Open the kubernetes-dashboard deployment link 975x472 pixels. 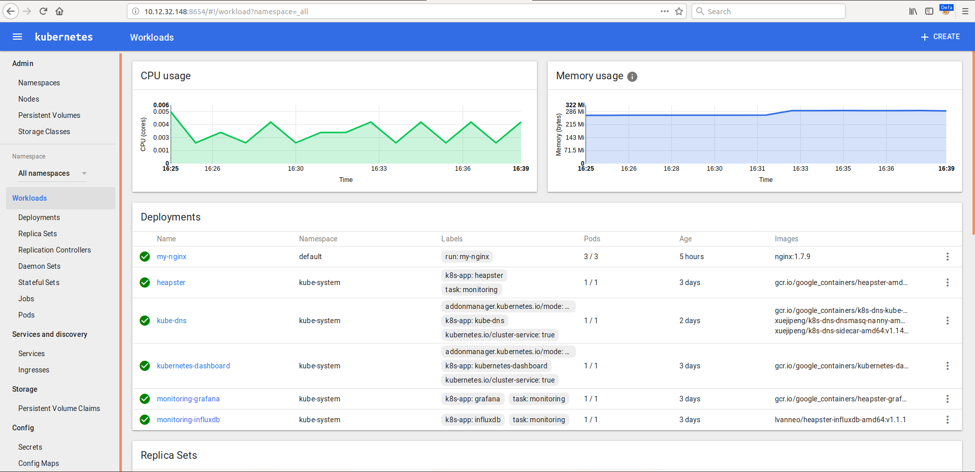tap(193, 366)
